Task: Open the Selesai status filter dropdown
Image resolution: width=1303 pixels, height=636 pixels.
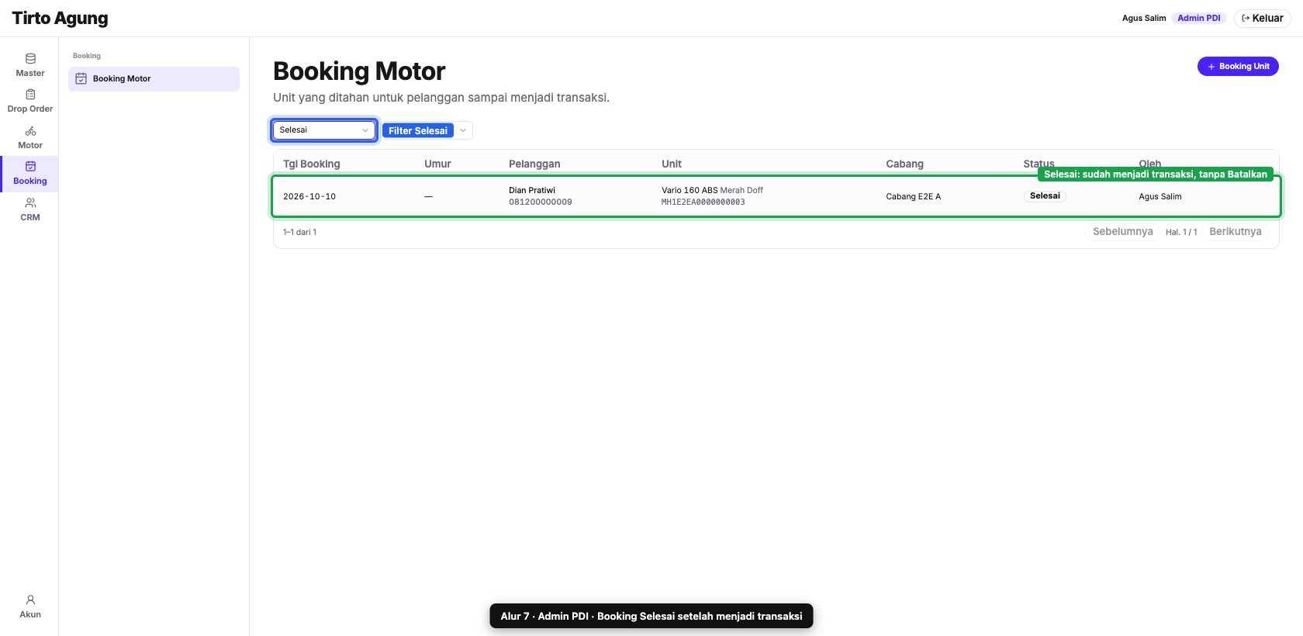Action: (x=323, y=130)
